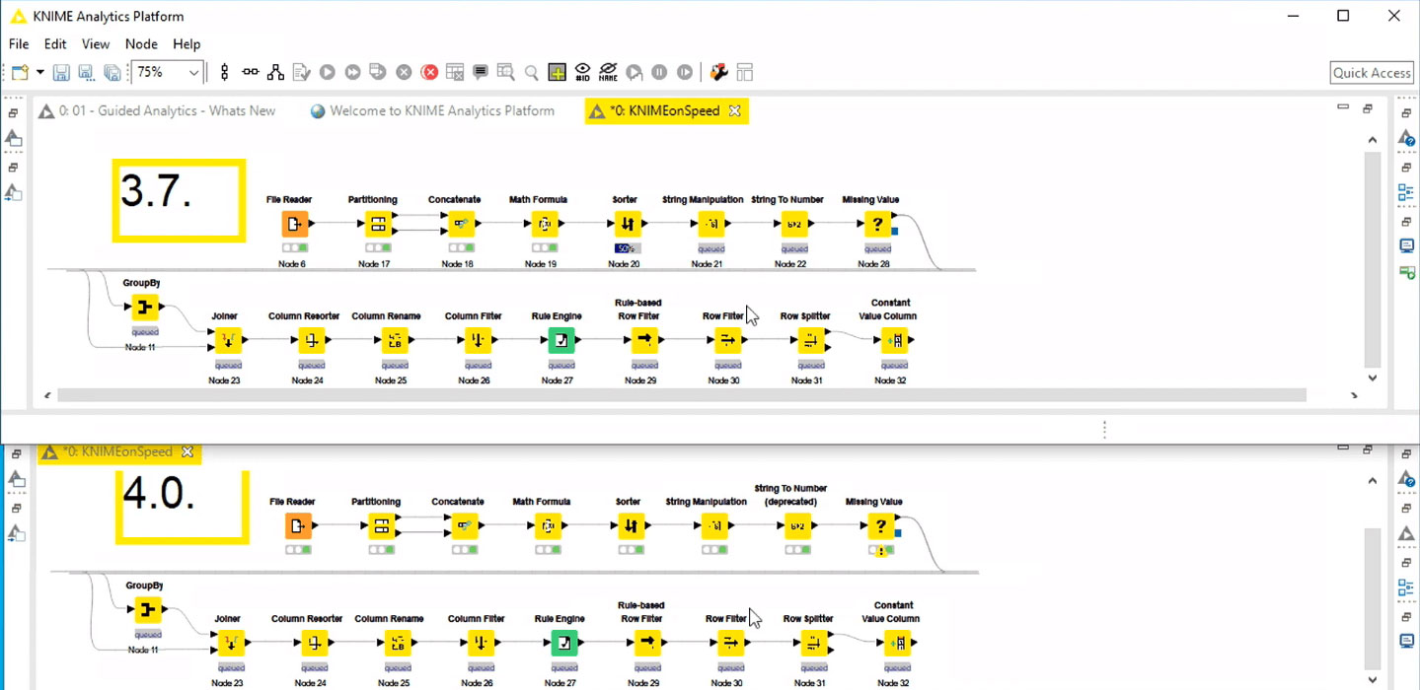Select the Math Formula node in 3.7 workflow
Viewport: 1420px width, 690px height.
545,224
